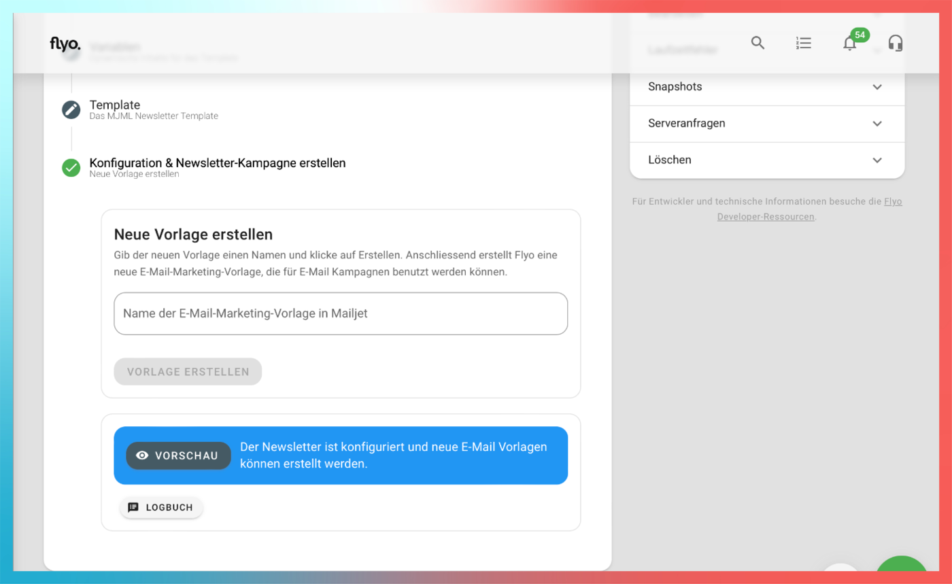The height and width of the screenshot is (584, 952).
Task: Open the headset support icon
Action: [896, 44]
